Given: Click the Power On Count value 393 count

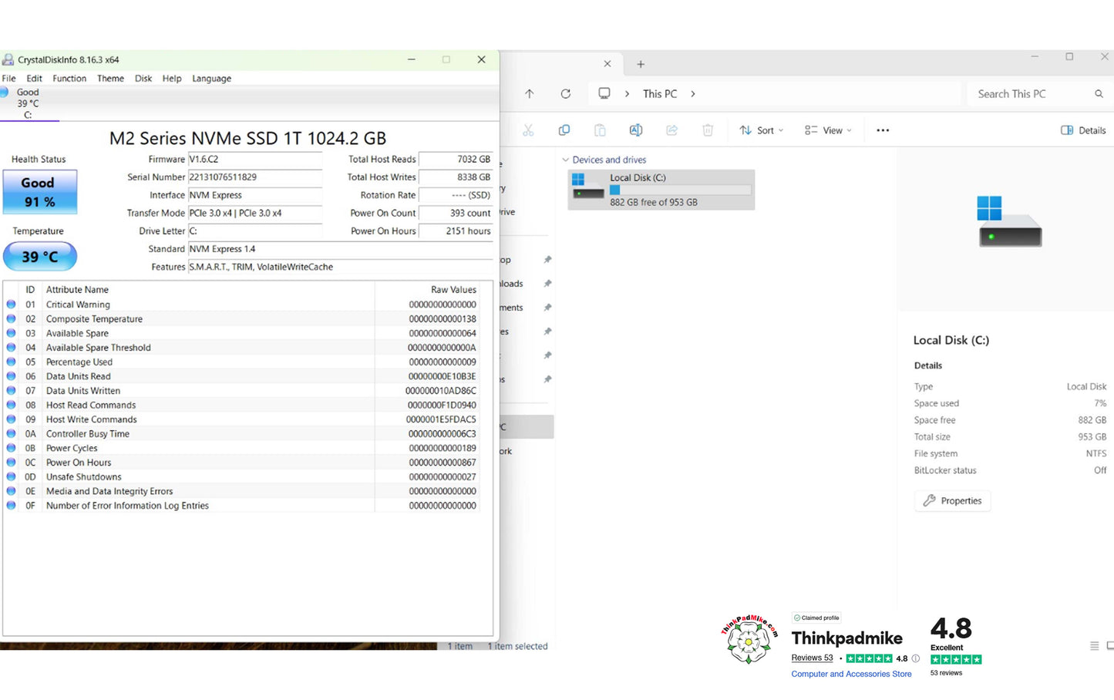Looking at the screenshot, I should (456, 214).
